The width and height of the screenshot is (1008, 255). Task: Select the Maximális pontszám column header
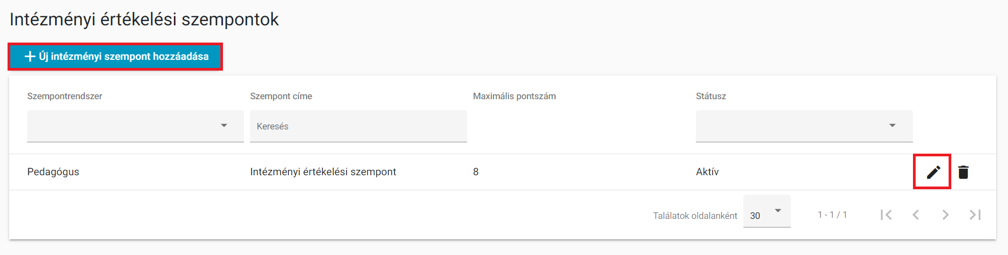tap(515, 96)
